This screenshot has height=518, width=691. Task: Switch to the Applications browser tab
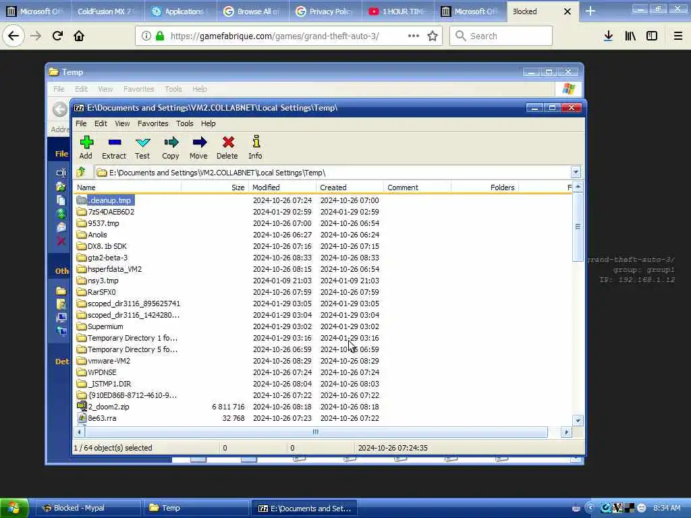coord(179,11)
